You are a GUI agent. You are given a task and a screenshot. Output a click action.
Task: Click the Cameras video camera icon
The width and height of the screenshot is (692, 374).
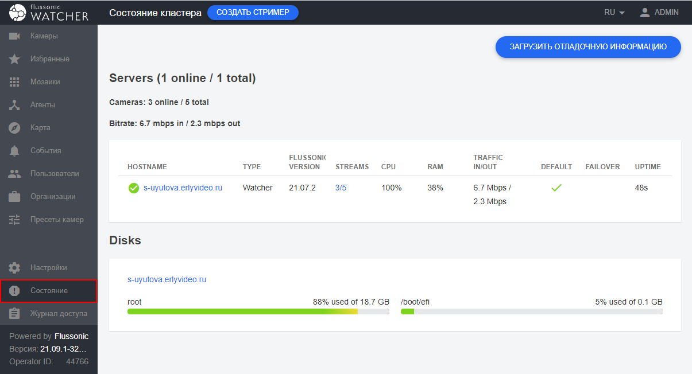[x=15, y=36]
